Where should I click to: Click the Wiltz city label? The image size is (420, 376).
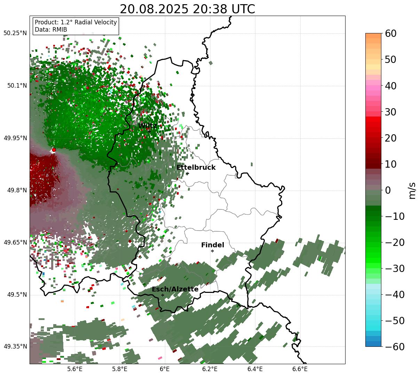(148, 126)
